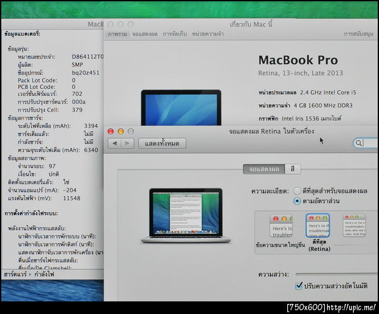This screenshot has height=314, width=379.
Task: Click the MacBook Pro image in About window
Action: click(181, 107)
